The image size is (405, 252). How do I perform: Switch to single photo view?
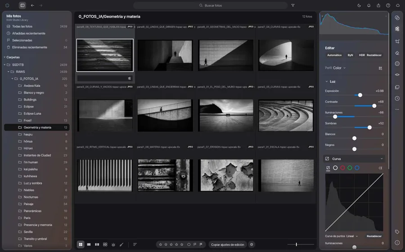[x=89, y=244]
